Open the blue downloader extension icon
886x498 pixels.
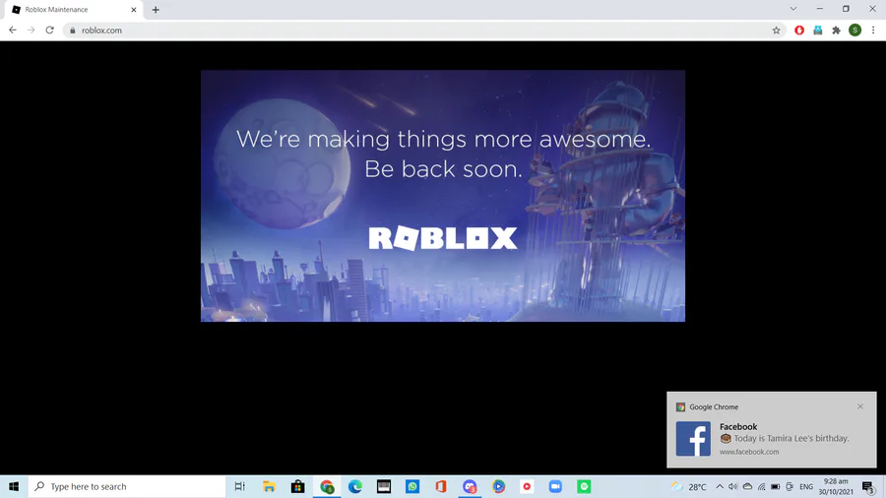[x=818, y=31]
